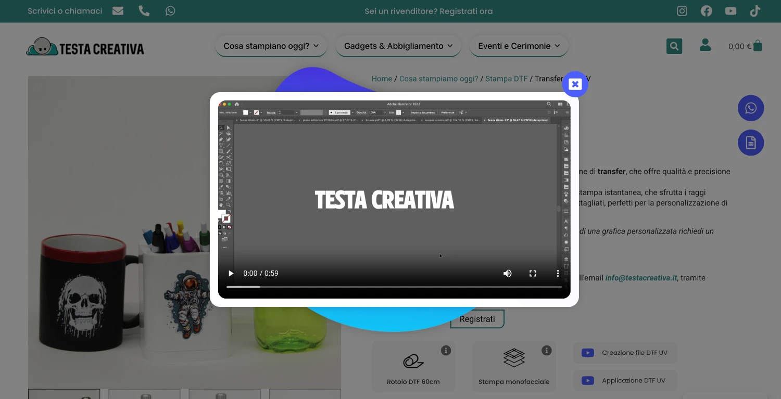Viewport: 781px width, 399px height.
Task: Expand the "Cosa stampiamo oggi?" menu
Action: 271,46
